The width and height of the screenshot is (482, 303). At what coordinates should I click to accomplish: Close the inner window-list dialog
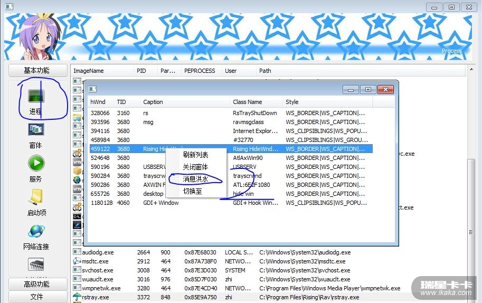(x=385, y=89)
